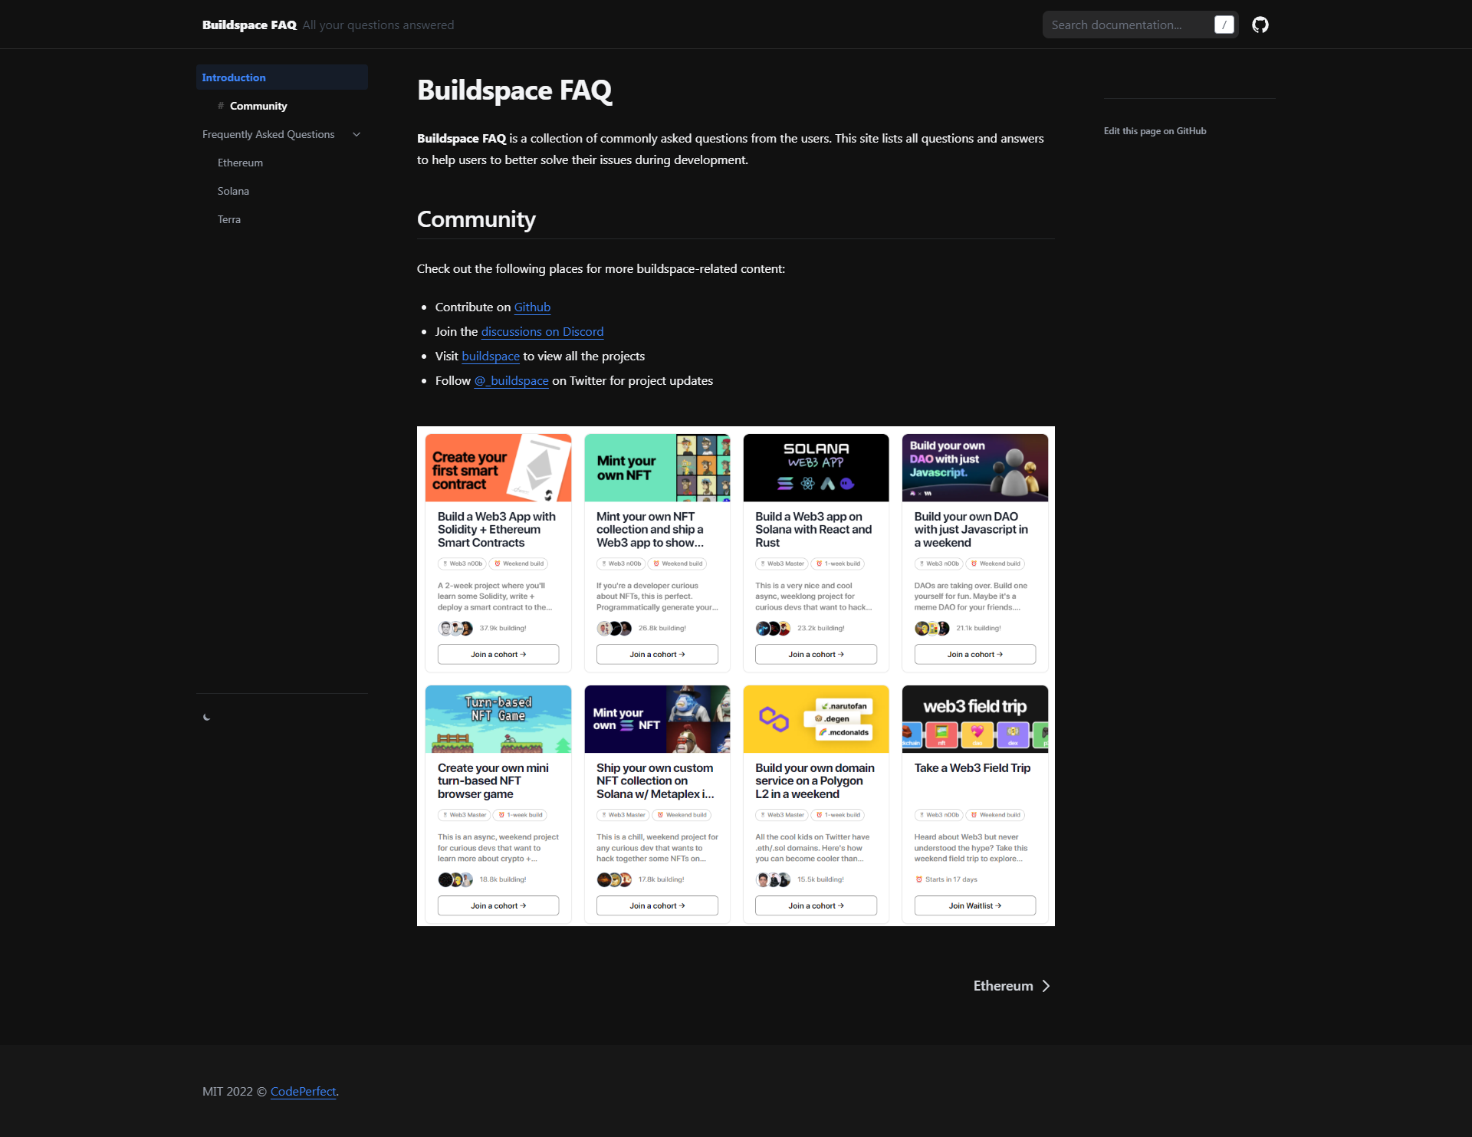The width and height of the screenshot is (1472, 1137).
Task: Navigate to the Terra sidebar entry
Action: pos(228,219)
